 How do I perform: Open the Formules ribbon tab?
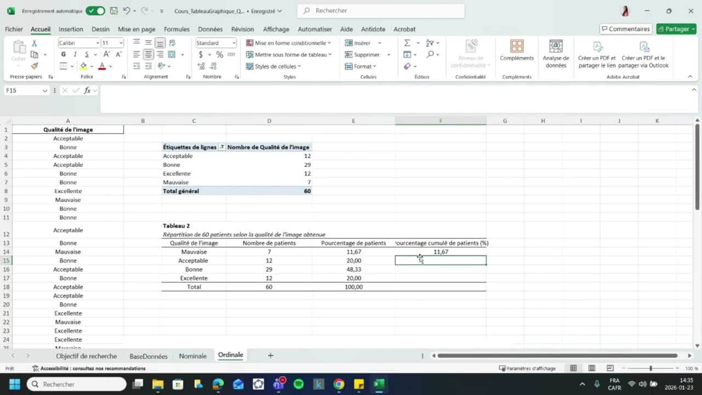point(177,29)
